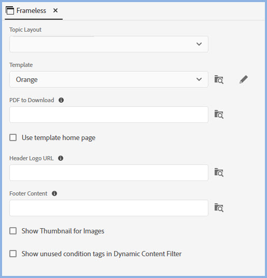Enable Use template home page
Viewport: 267px width, 278px height.
pyautogui.click(x=13, y=137)
